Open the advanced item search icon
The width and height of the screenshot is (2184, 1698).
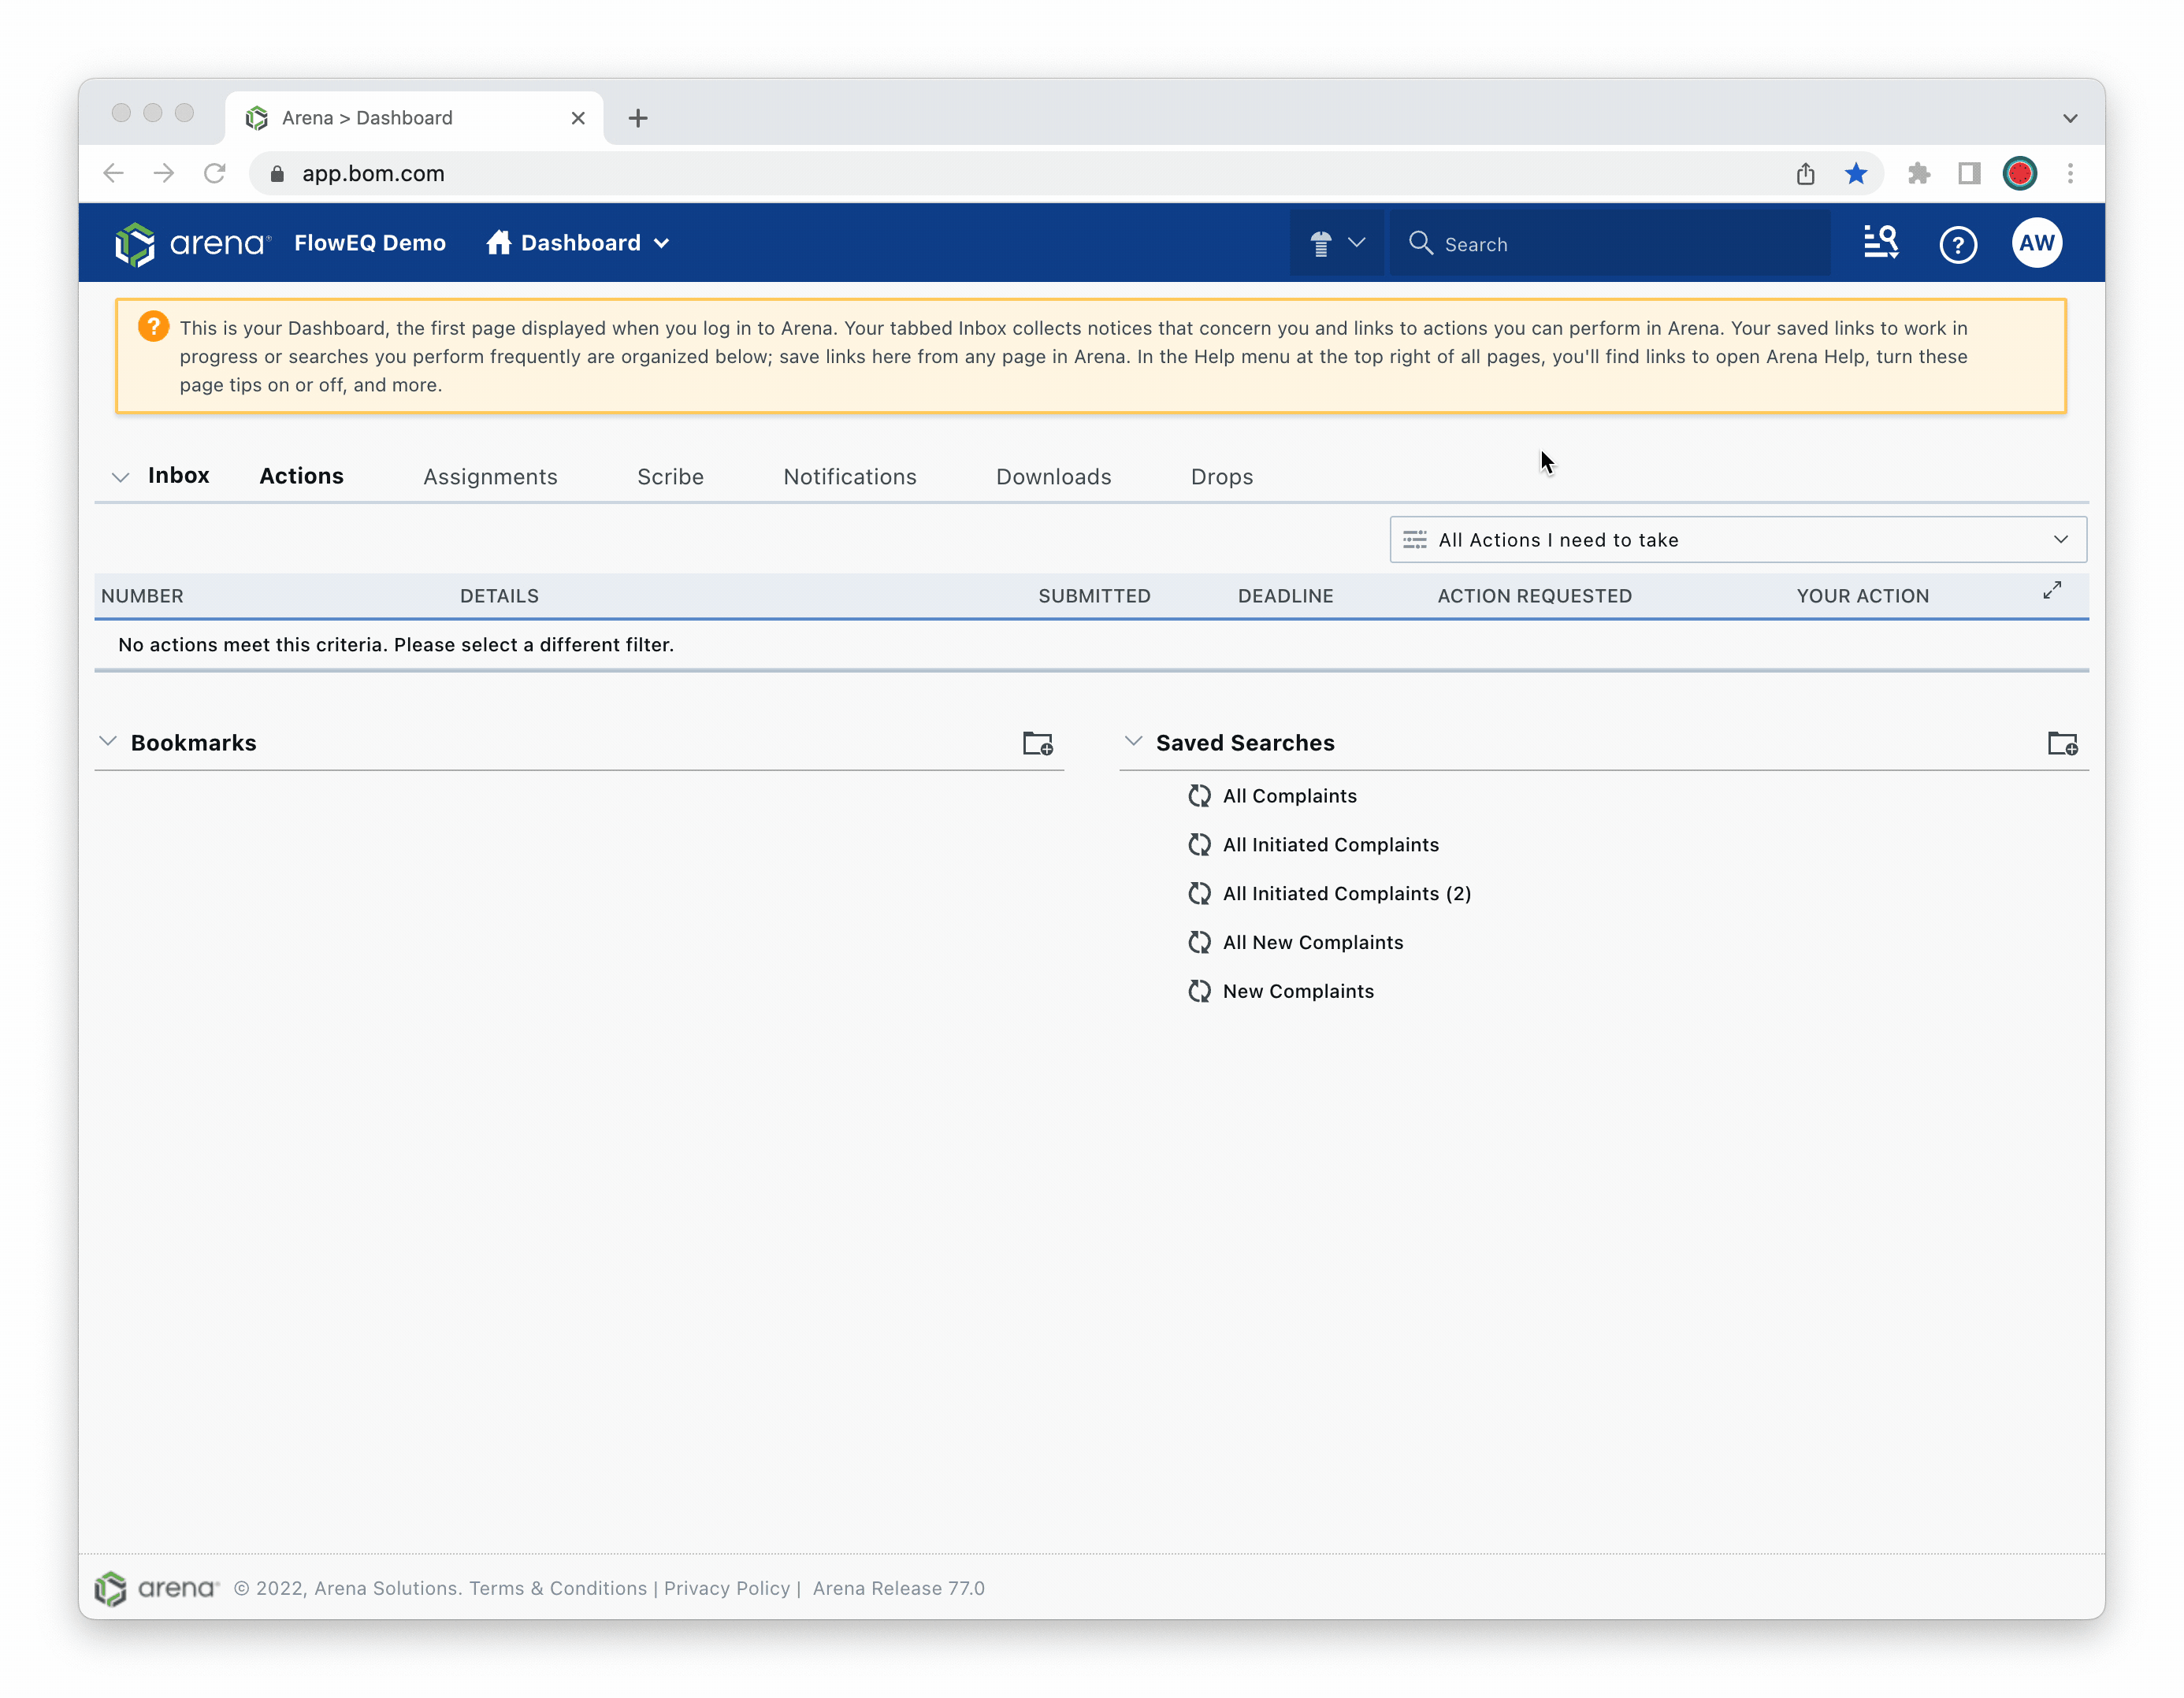(1881, 243)
